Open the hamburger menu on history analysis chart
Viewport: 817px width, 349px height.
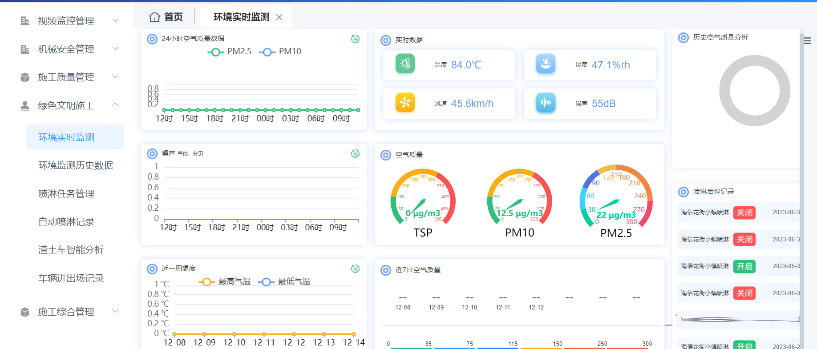pyautogui.click(x=807, y=41)
